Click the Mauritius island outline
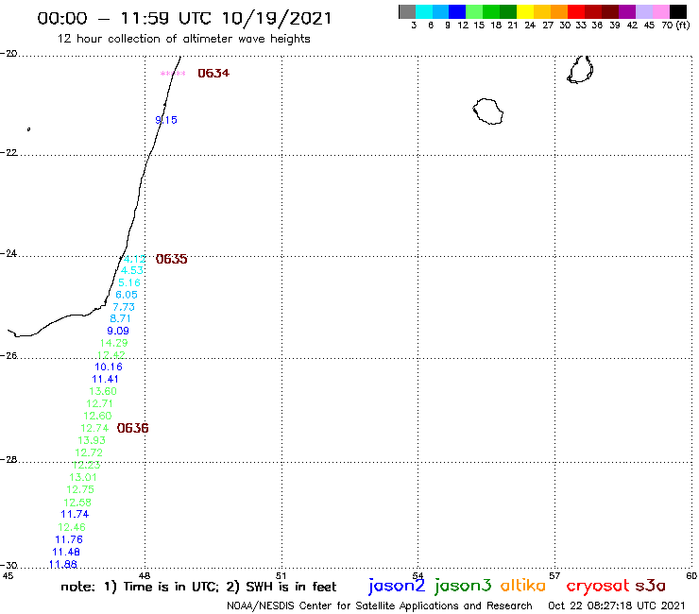This screenshot has width=699, height=614. pyautogui.click(x=580, y=69)
